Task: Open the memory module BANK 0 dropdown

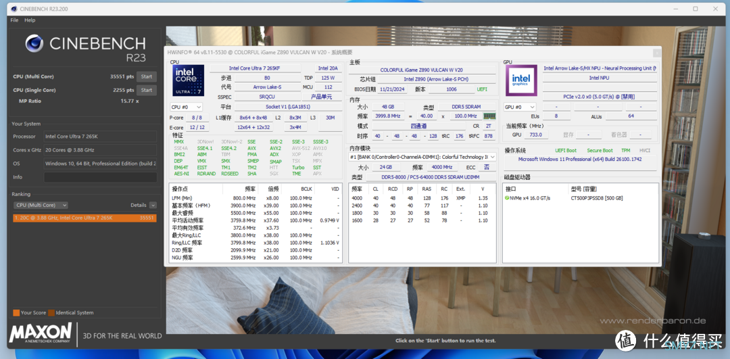Action: pyautogui.click(x=422, y=157)
